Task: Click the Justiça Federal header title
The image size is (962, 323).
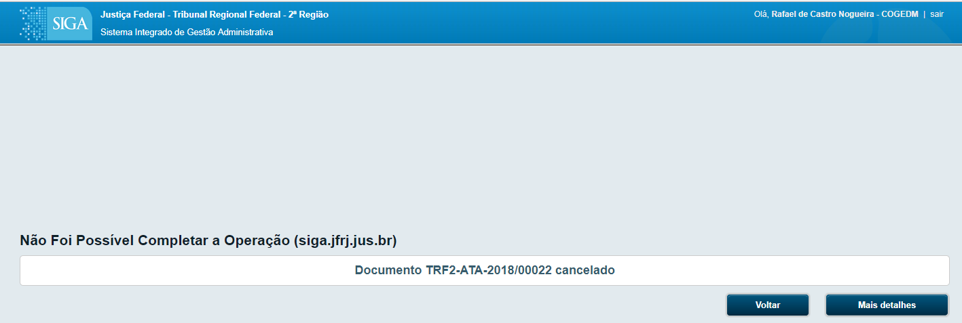Action: click(215, 15)
